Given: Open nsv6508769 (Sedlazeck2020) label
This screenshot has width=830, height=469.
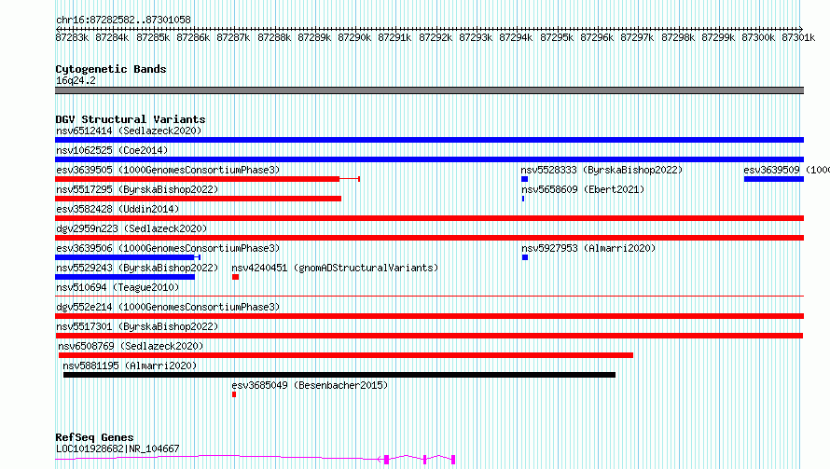Looking at the screenshot, I should coord(131,346).
